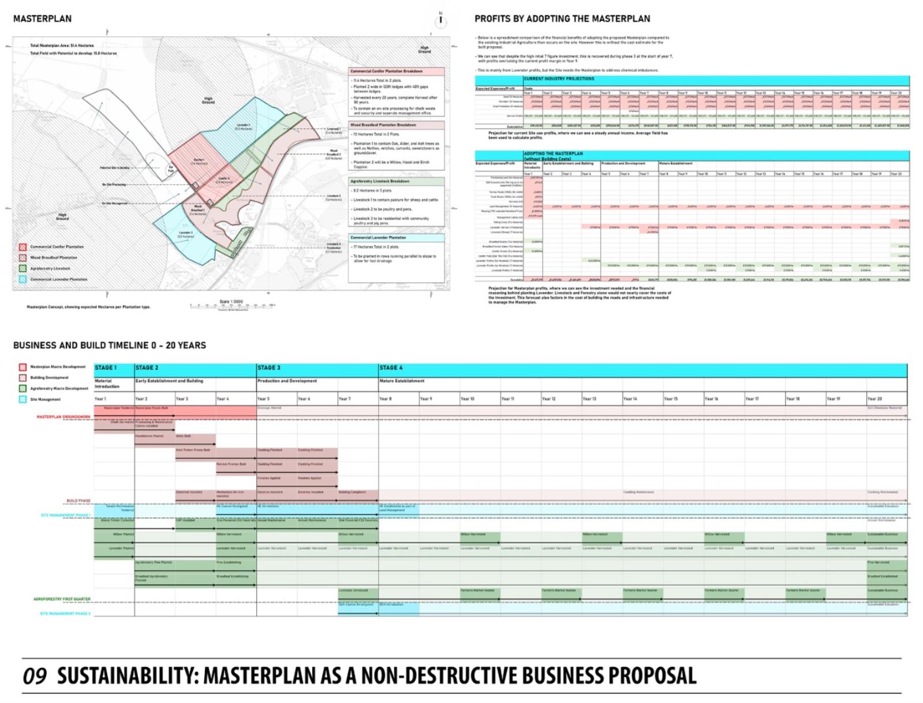Click the Agroforestry Livestock Breakdown box title
Screen dimensions: 923x703
point(396,181)
